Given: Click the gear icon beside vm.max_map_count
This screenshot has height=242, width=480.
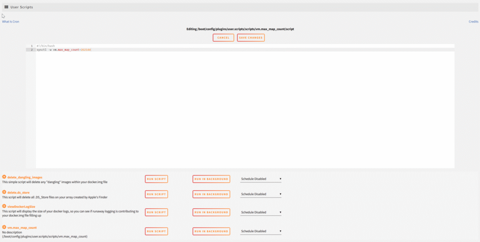Looking at the screenshot, I should (x=4, y=227).
